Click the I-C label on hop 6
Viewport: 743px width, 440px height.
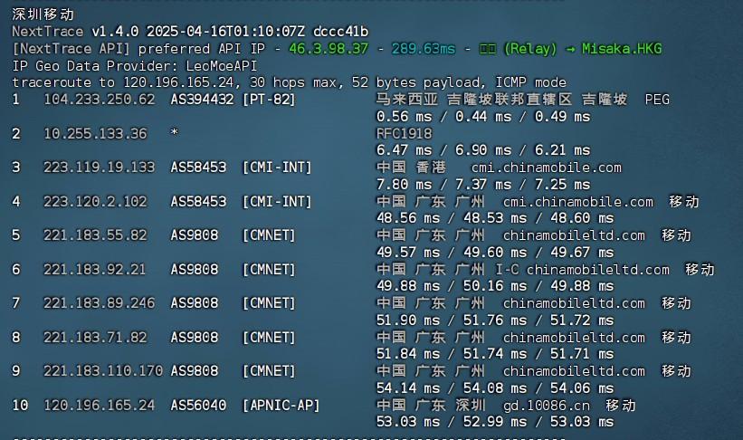click(x=507, y=270)
